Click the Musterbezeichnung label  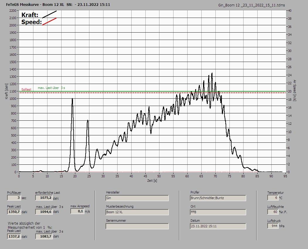point(120,206)
